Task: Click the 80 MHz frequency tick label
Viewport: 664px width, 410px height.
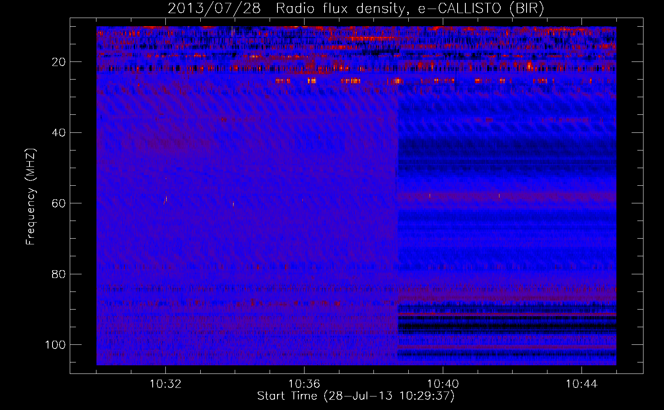Action: click(x=59, y=274)
